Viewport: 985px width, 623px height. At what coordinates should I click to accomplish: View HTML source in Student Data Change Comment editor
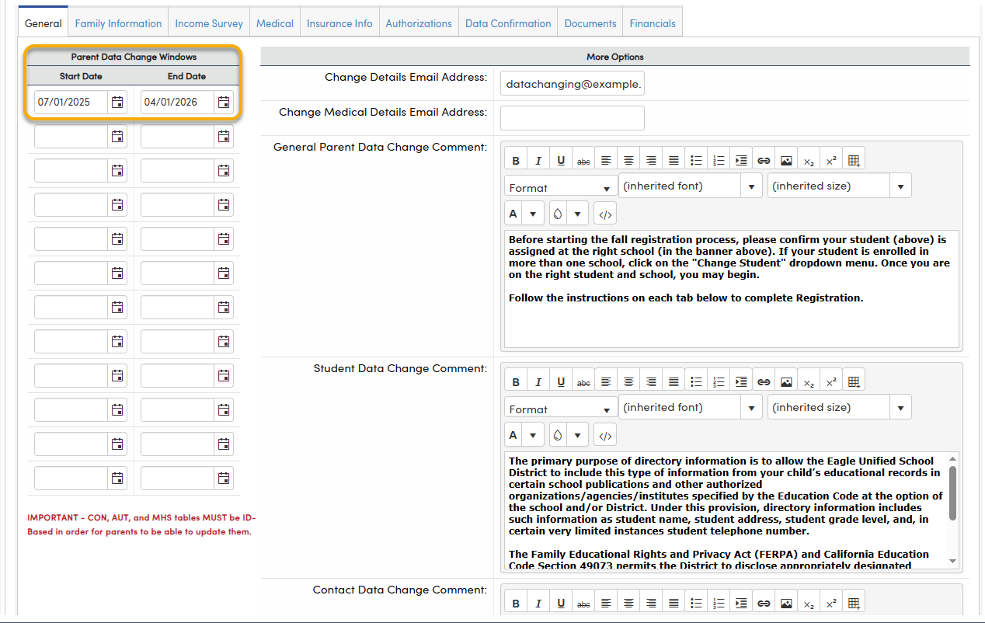point(606,435)
